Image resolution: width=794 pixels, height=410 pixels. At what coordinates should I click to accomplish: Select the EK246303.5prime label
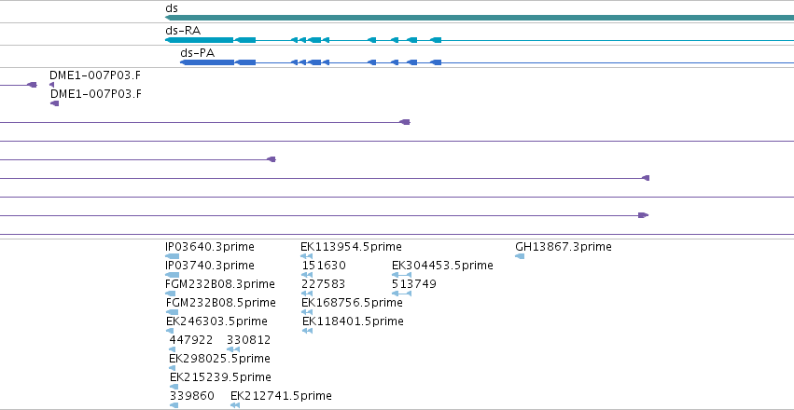point(216,321)
